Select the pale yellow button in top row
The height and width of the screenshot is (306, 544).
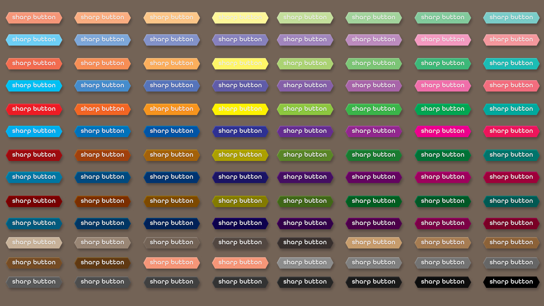(x=240, y=18)
